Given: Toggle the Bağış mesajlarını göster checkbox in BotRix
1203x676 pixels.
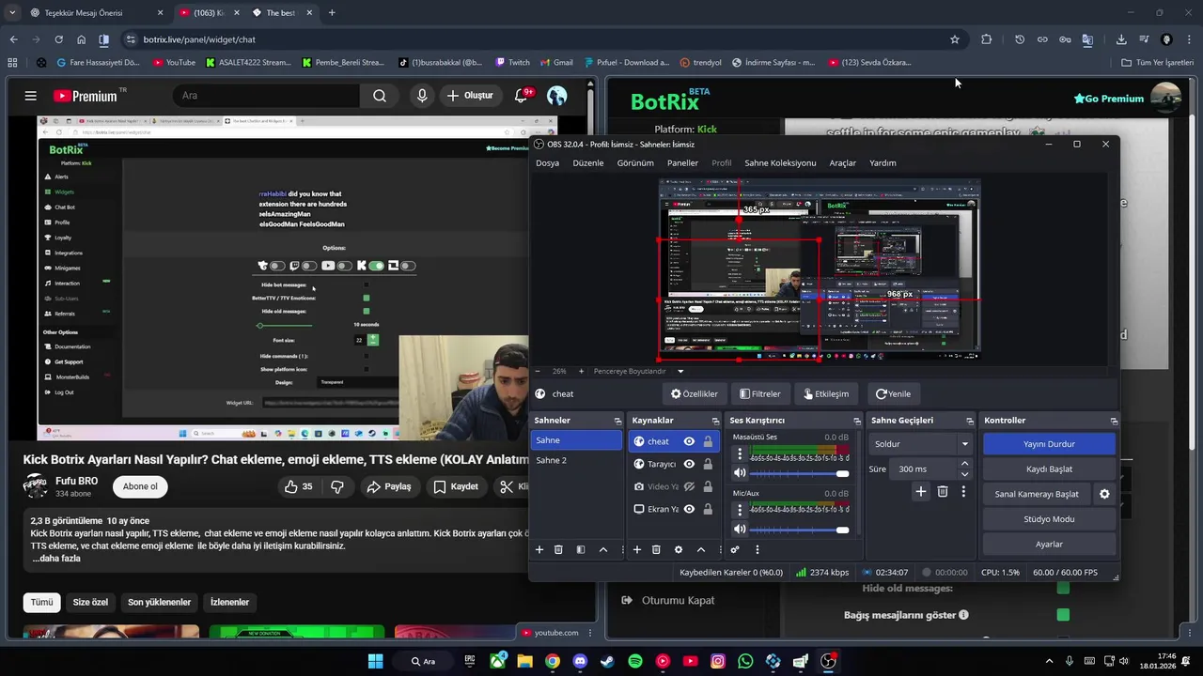Looking at the screenshot, I should pyautogui.click(x=1063, y=615).
